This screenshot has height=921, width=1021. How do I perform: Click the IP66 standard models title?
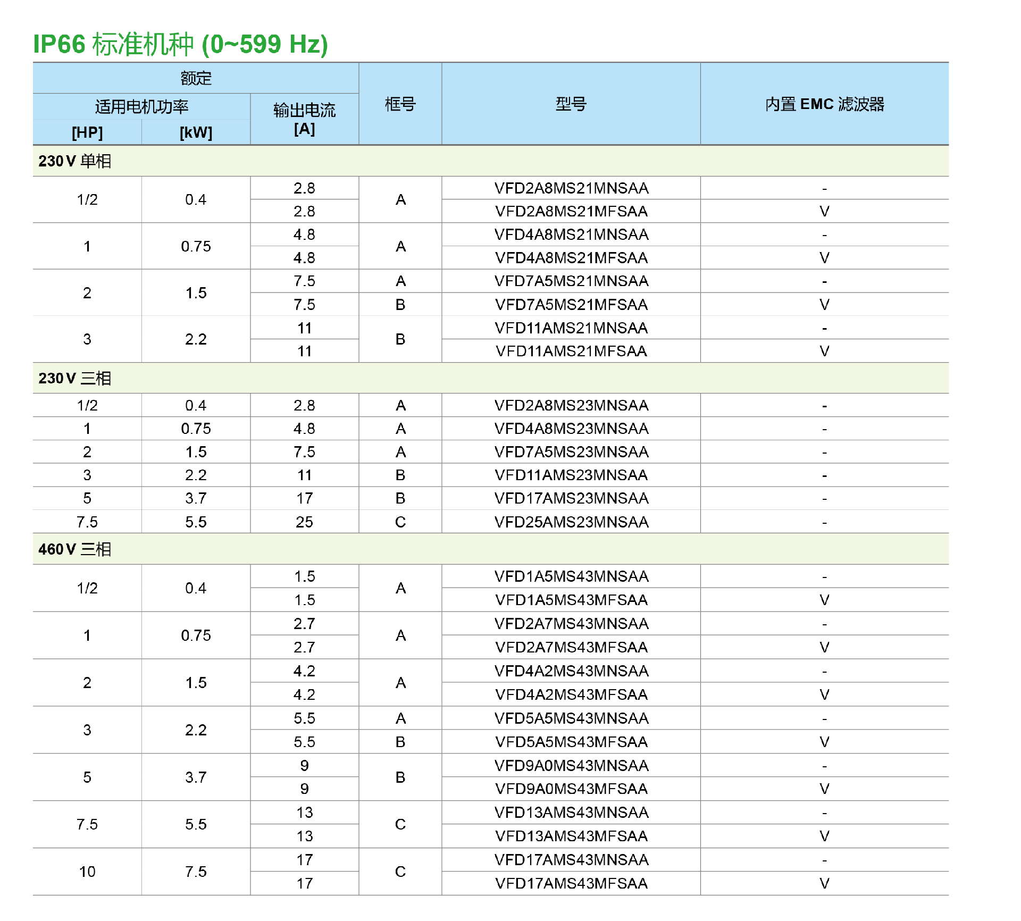[x=180, y=44]
